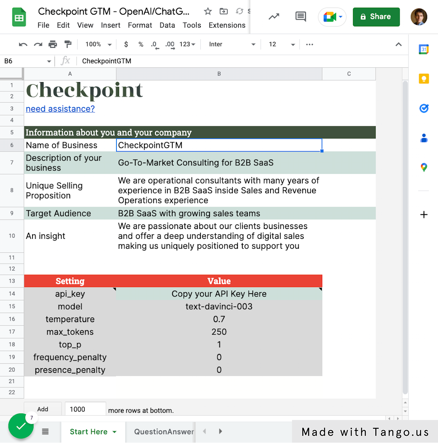
Task: Open the Extensions menu
Action: 227,25
